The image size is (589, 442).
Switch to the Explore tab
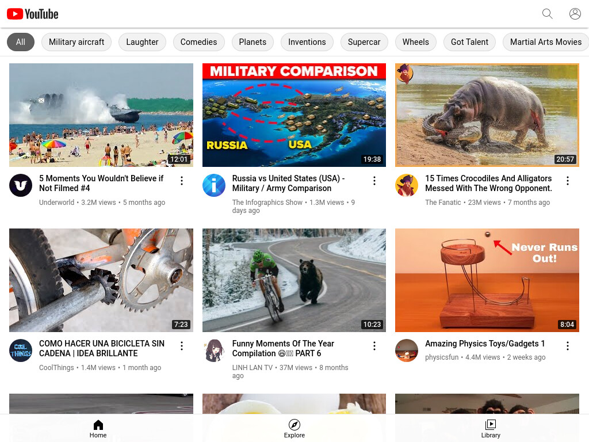294,429
